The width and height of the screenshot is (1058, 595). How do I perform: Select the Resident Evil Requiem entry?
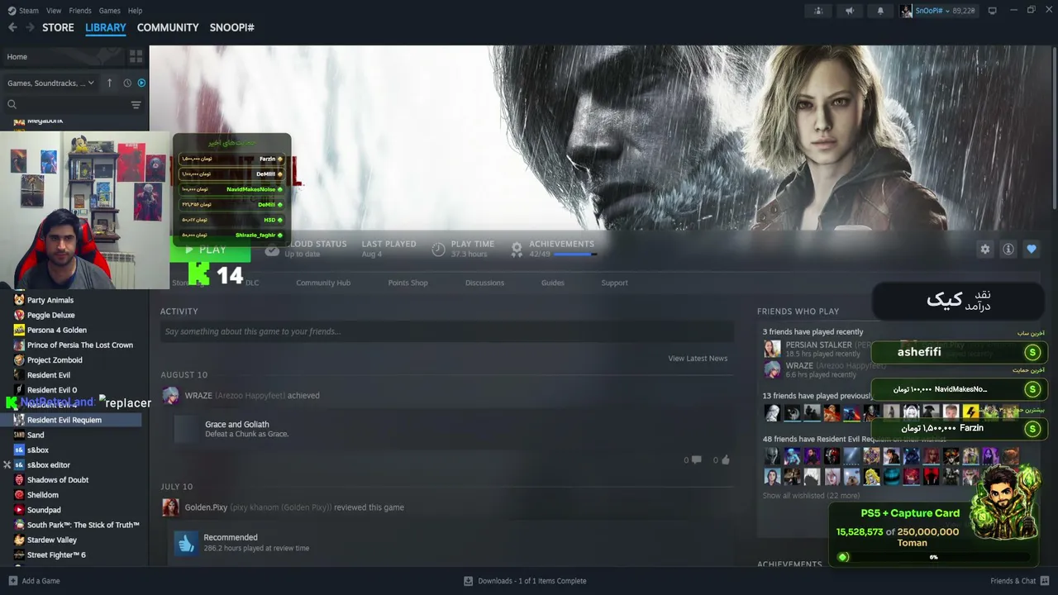[x=73, y=420]
